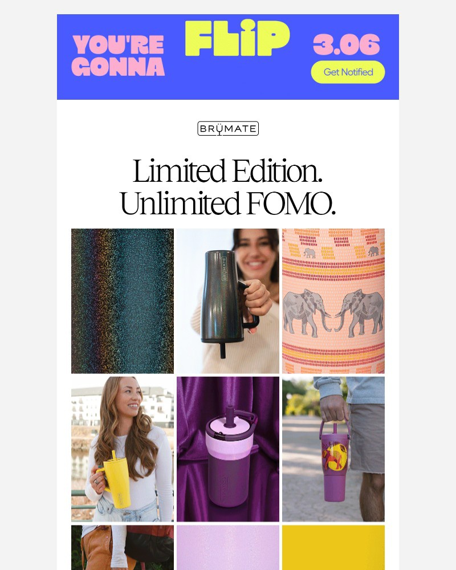The width and height of the screenshot is (456, 570).
Task: Open the purple tumbler on satin image
Action: [x=228, y=449]
